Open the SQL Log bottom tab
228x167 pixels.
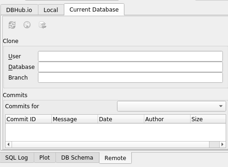(17, 158)
